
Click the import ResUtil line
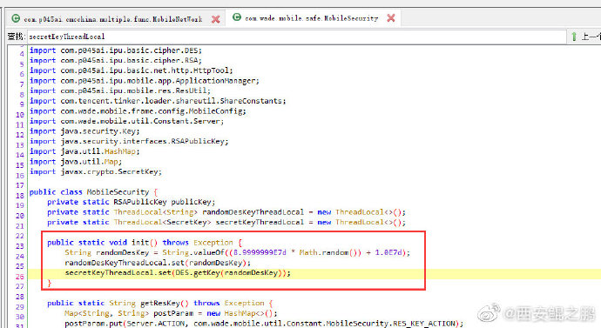(x=120, y=90)
